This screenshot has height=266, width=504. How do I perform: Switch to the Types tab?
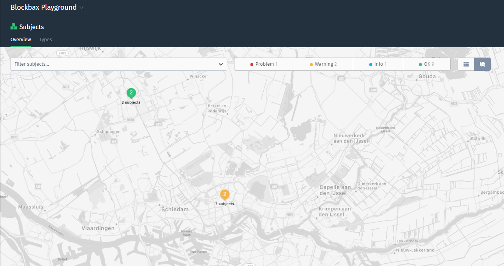pyautogui.click(x=46, y=40)
